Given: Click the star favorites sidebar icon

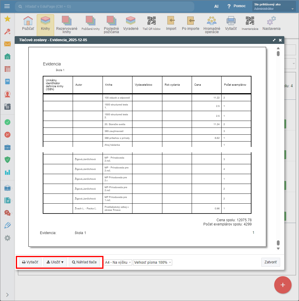Looking at the screenshot, I should (x=7, y=19).
